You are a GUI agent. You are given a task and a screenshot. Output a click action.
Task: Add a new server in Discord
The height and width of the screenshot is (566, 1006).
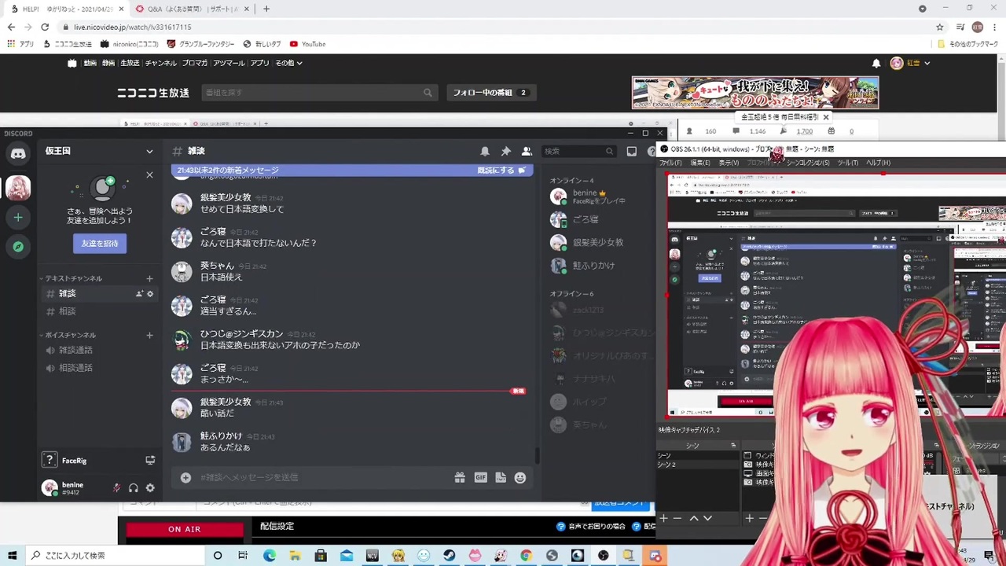click(17, 217)
